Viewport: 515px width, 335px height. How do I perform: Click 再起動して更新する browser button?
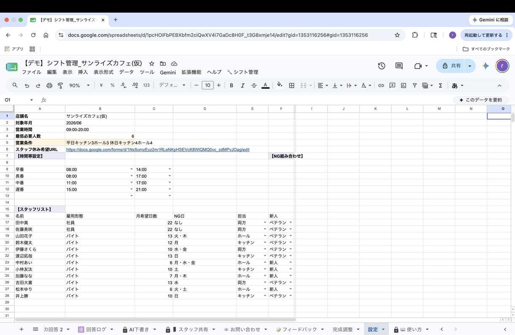click(x=486, y=35)
